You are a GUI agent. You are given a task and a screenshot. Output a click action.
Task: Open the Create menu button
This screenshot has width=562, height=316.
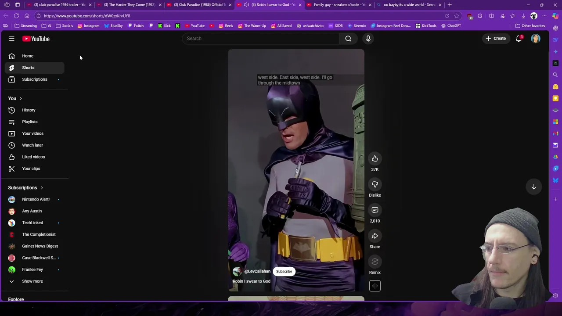pos(496,39)
